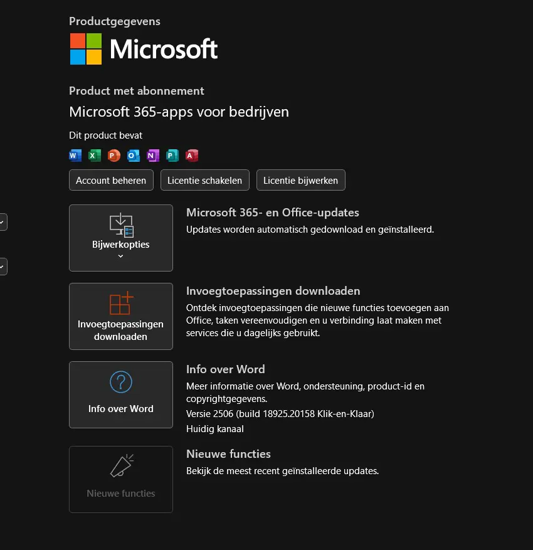
Task: Click the PowerPoint app icon
Action: (x=114, y=156)
